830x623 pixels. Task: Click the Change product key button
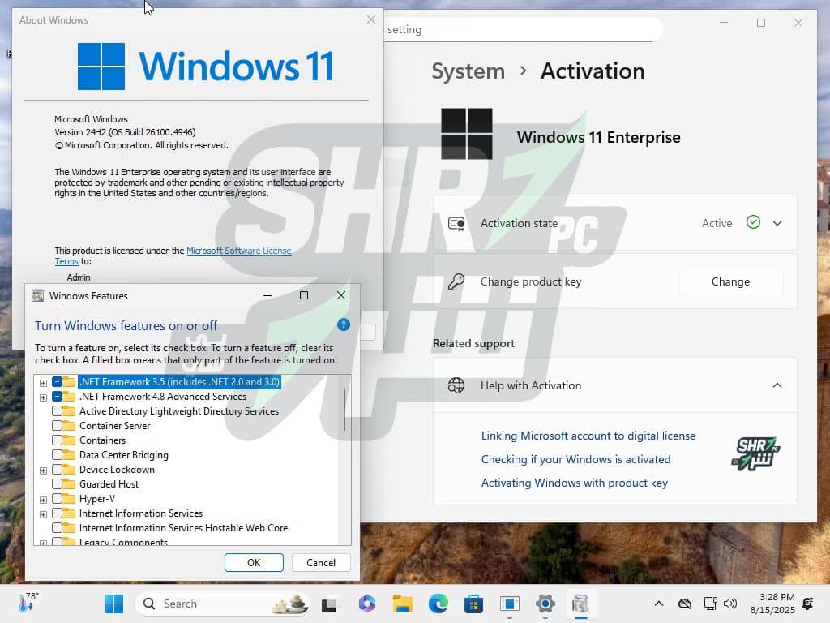pyautogui.click(x=730, y=281)
